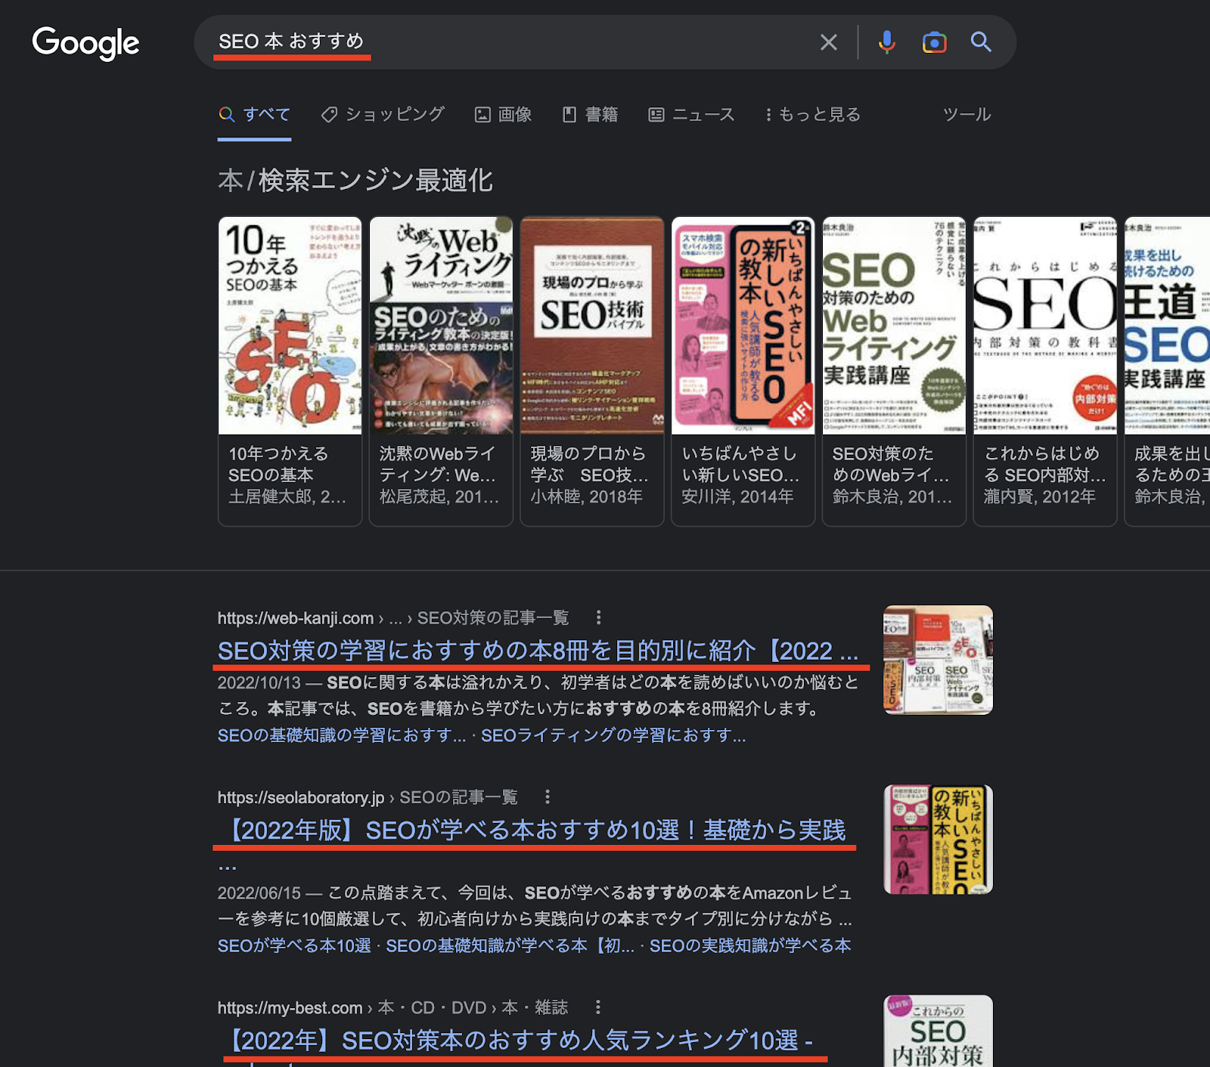The width and height of the screenshot is (1210, 1067).
Task: Click the 10年つかえる SEOの基本 title text
Action: (278, 464)
